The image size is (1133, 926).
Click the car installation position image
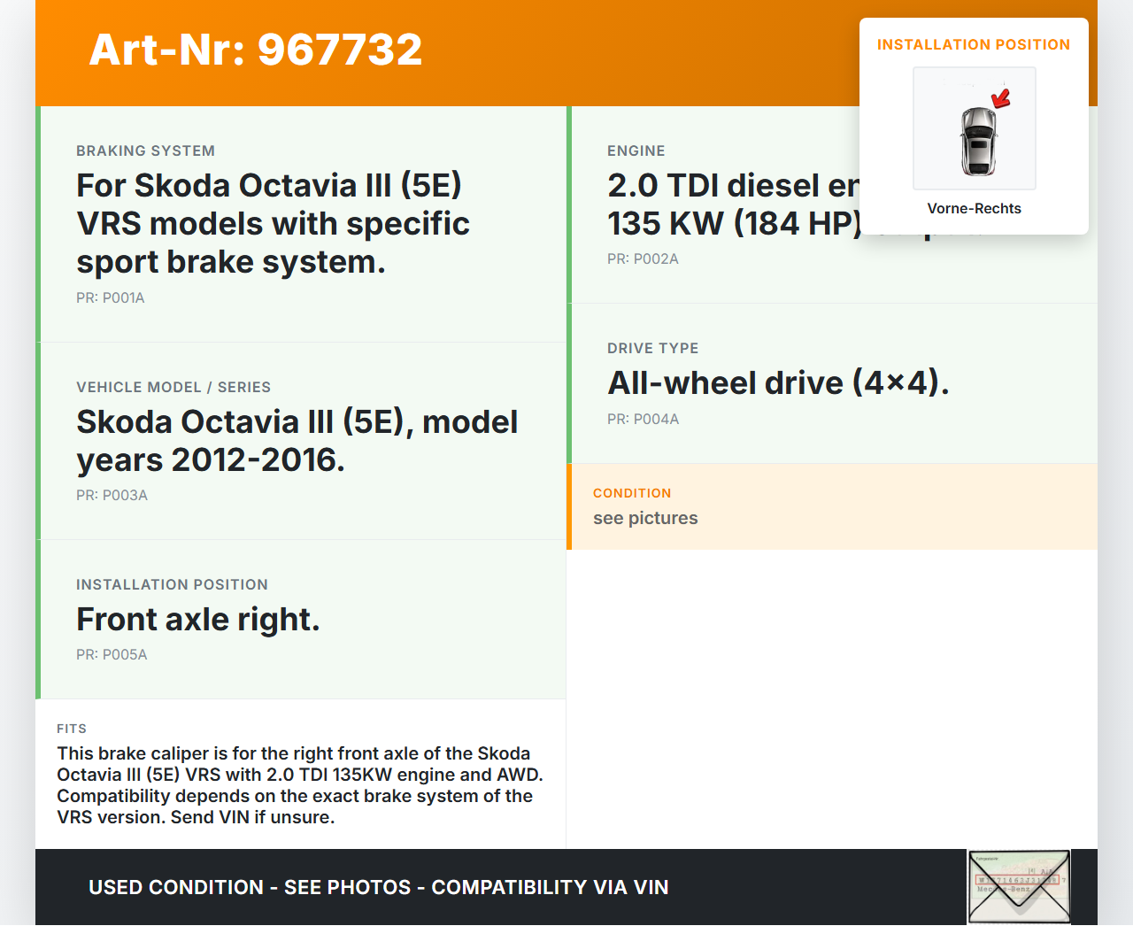click(974, 129)
